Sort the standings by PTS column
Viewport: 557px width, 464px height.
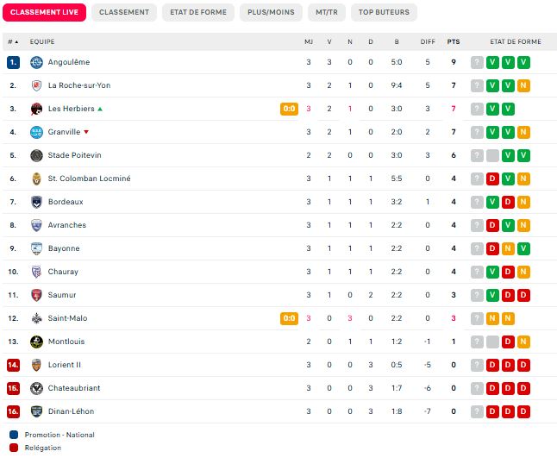(454, 42)
